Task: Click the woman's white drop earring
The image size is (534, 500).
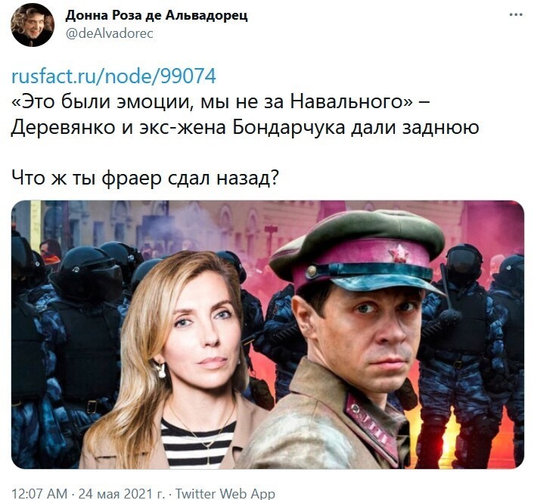Action: coord(161,370)
